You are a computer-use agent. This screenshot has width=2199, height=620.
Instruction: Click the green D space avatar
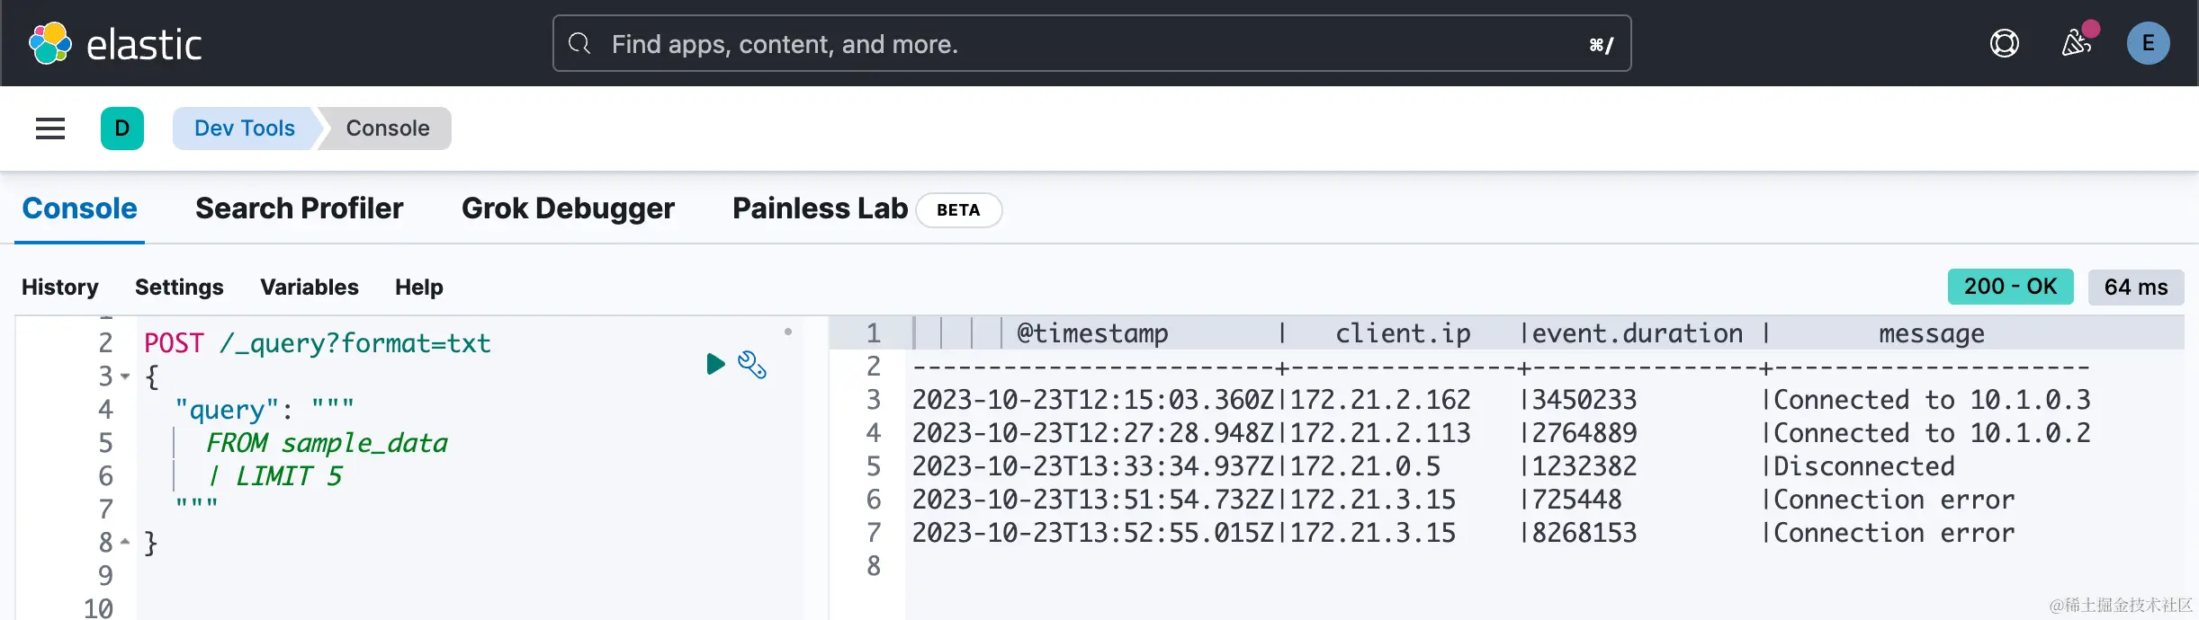pos(122,128)
